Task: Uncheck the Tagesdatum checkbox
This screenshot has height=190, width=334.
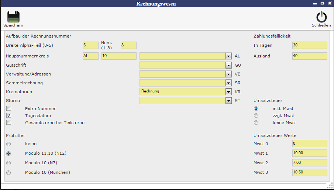Action: 8,116
